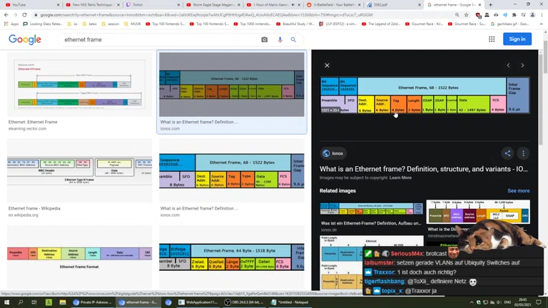This screenshot has width=548, height=308.
Task: Open related image Was ist ein Ethernet-Frame
Action: click(371, 209)
